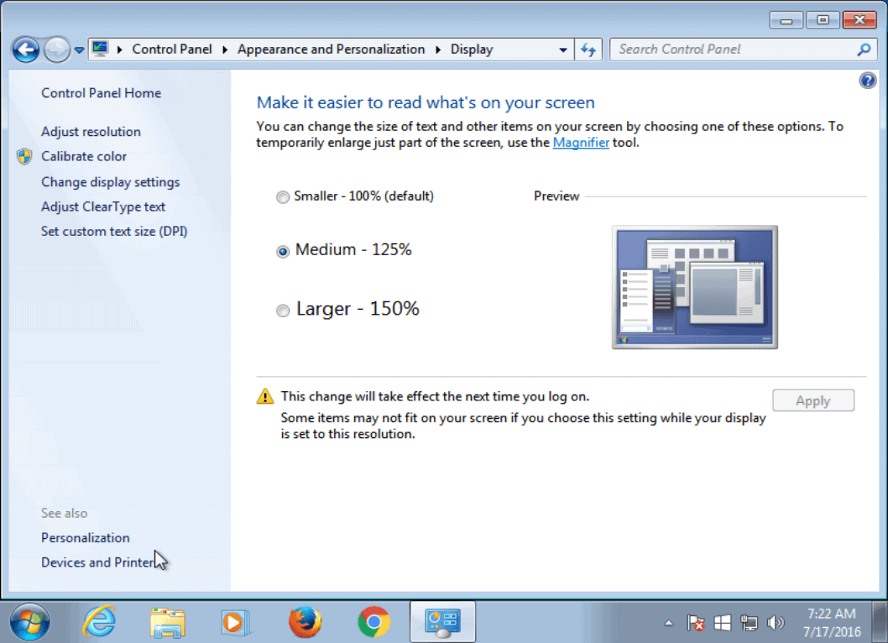Click the Refresh button in address bar
This screenshot has height=643, width=888.
pos(588,50)
